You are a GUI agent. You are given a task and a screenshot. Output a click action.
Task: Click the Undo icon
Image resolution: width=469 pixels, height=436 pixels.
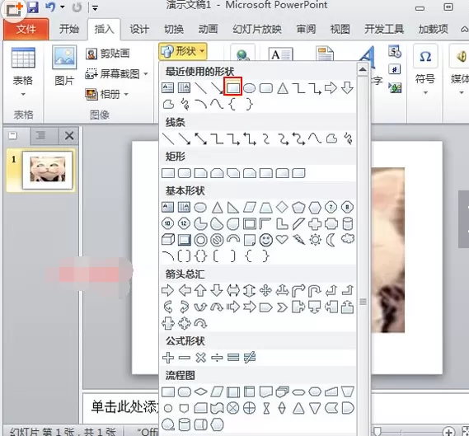[x=51, y=7]
